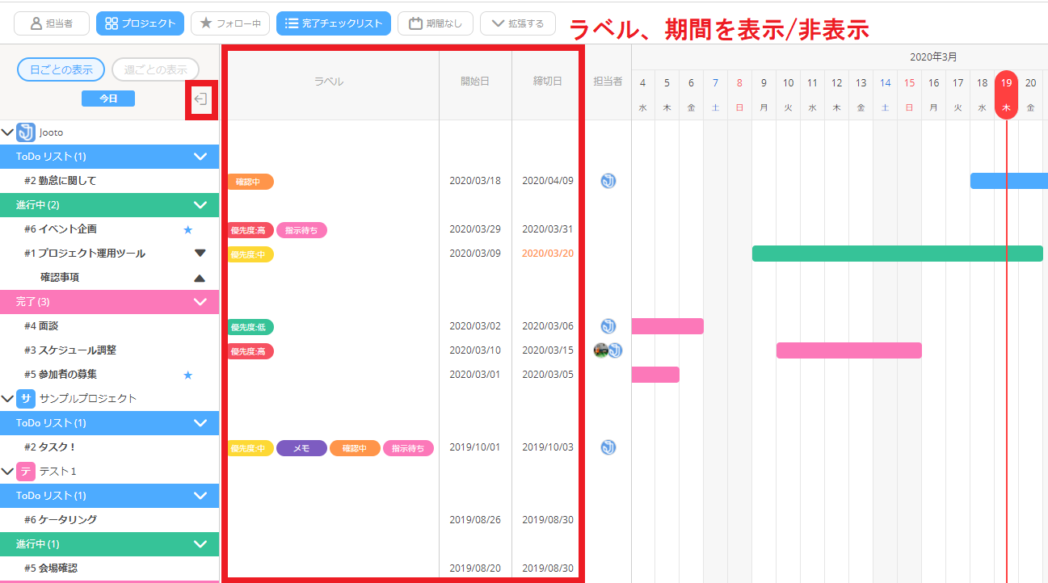
Task: Click the 開始日 column header
Action: tap(475, 82)
